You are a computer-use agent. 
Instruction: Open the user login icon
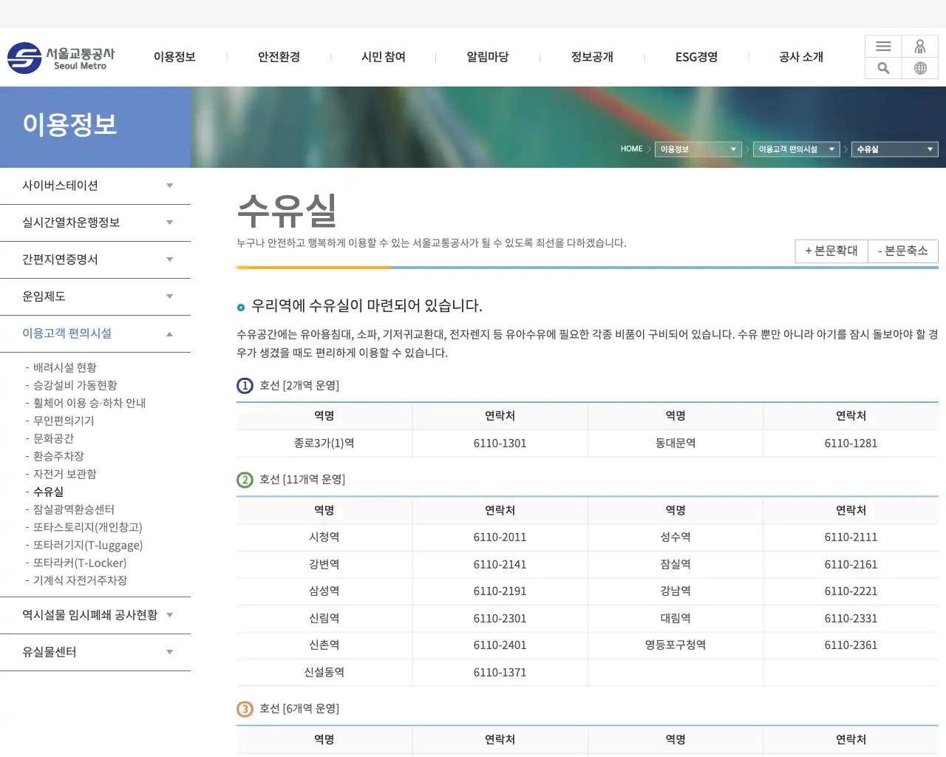[920, 47]
